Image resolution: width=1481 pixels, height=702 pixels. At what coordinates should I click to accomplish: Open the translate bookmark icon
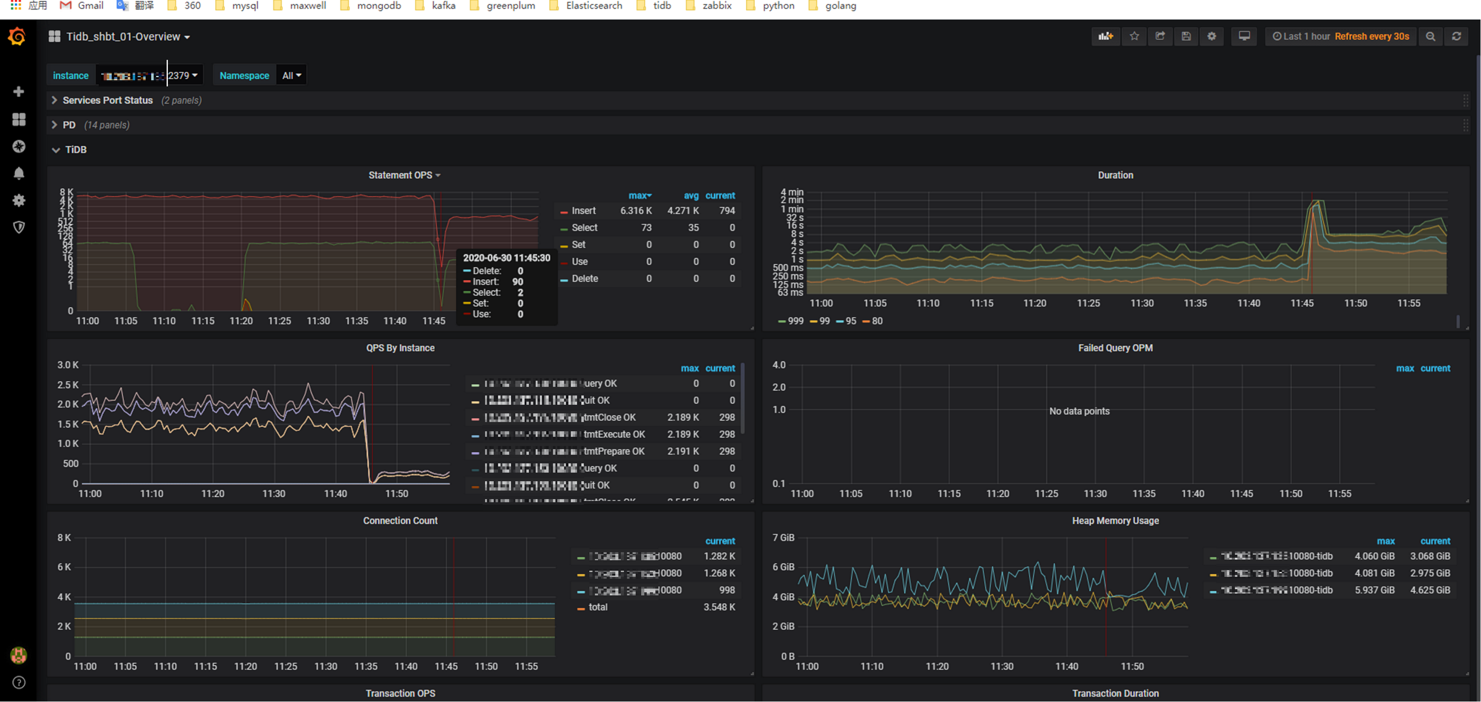[136, 5]
